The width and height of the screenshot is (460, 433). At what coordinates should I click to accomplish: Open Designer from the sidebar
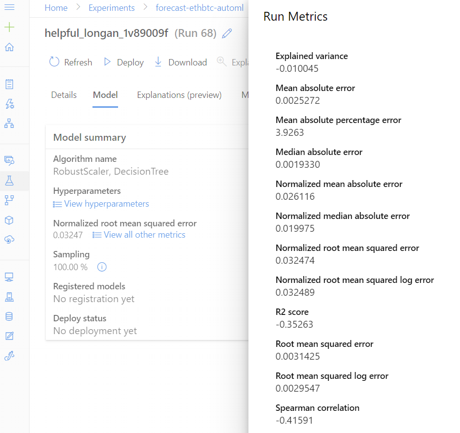9,124
